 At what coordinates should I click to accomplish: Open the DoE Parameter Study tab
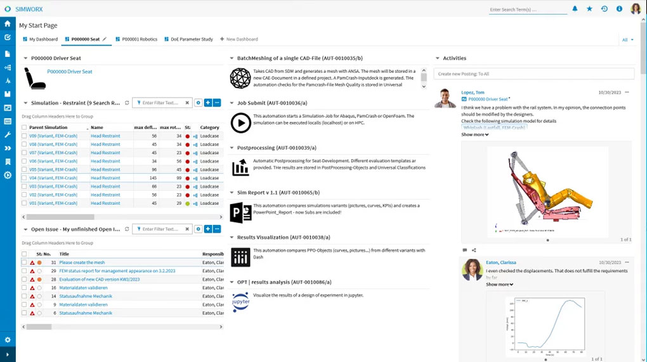[x=188, y=39]
